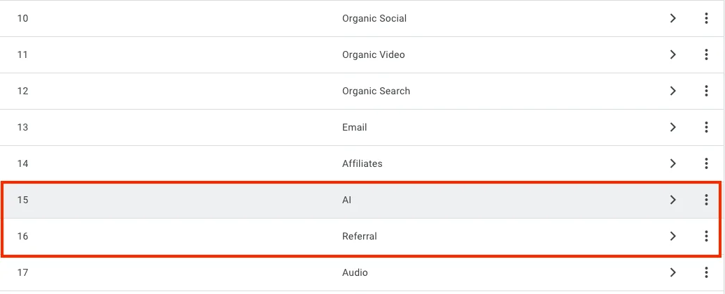Image resolution: width=725 pixels, height=294 pixels.
Task: Expand the Affiliates channel chevron
Action: pos(673,163)
